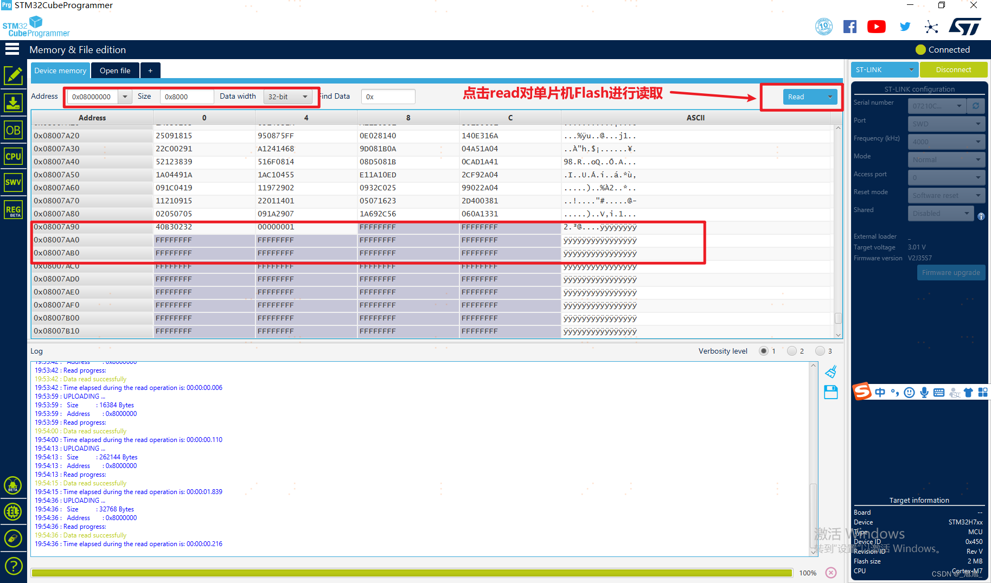
Task: Clear the log with the broom icon
Action: click(x=831, y=372)
